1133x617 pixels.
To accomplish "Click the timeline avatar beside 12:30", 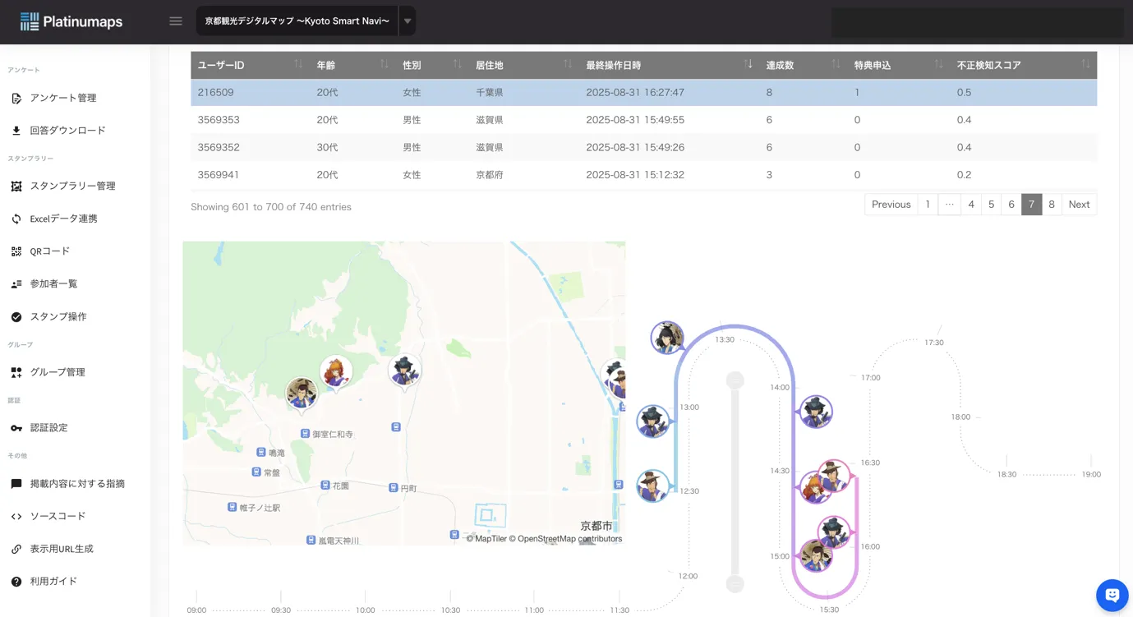I will (653, 486).
